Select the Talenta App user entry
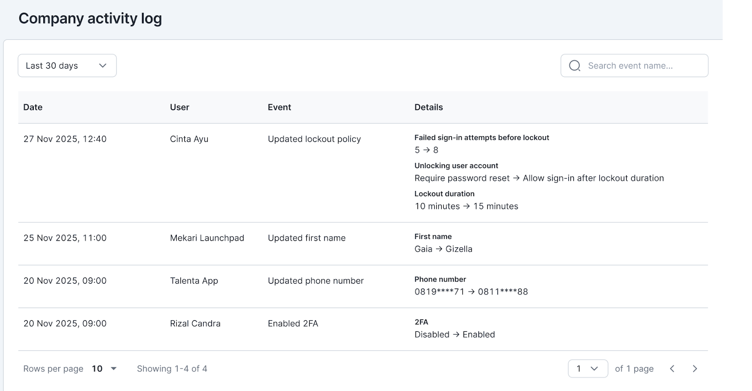This screenshot has width=752, height=391. [x=194, y=281]
